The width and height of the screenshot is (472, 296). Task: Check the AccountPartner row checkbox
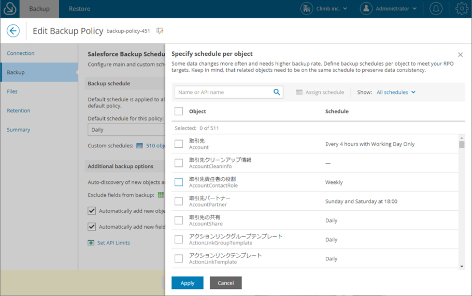click(x=179, y=201)
